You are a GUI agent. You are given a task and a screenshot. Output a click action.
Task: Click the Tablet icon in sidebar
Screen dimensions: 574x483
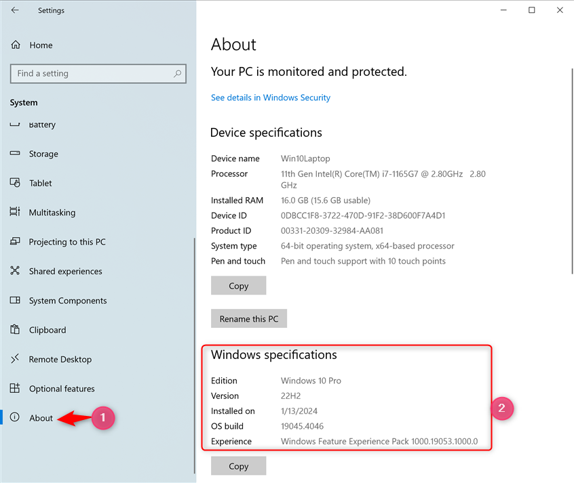click(15, 182)
